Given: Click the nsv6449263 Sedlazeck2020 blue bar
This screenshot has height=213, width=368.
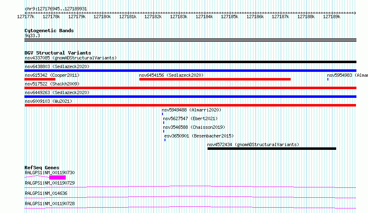Looking at the screenshot, I should tap(190, 97).
